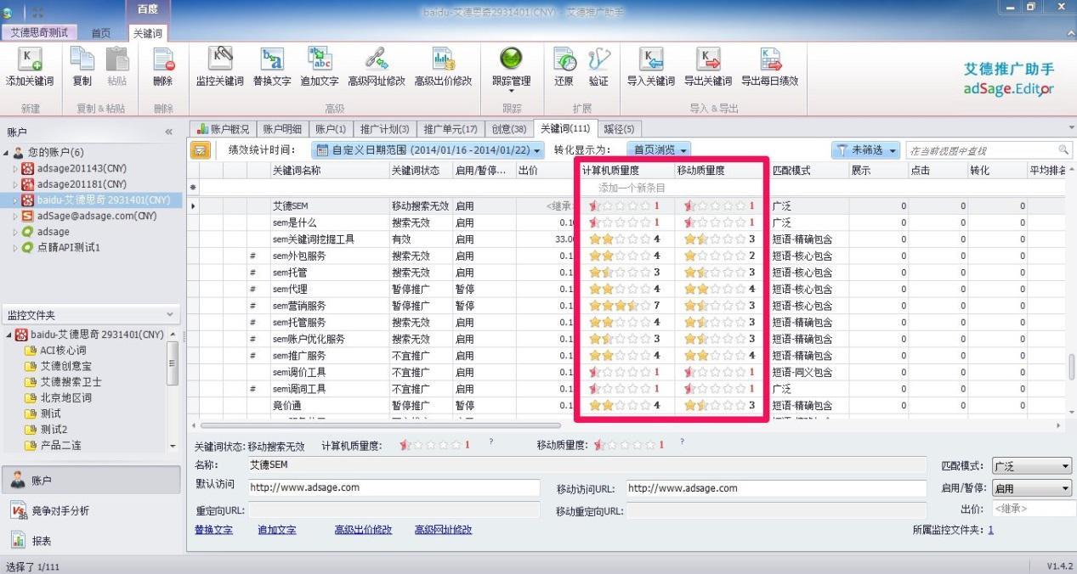
Task: Select the adSage@adsage.com(CNY) account
Action: (x=97, y=216)
